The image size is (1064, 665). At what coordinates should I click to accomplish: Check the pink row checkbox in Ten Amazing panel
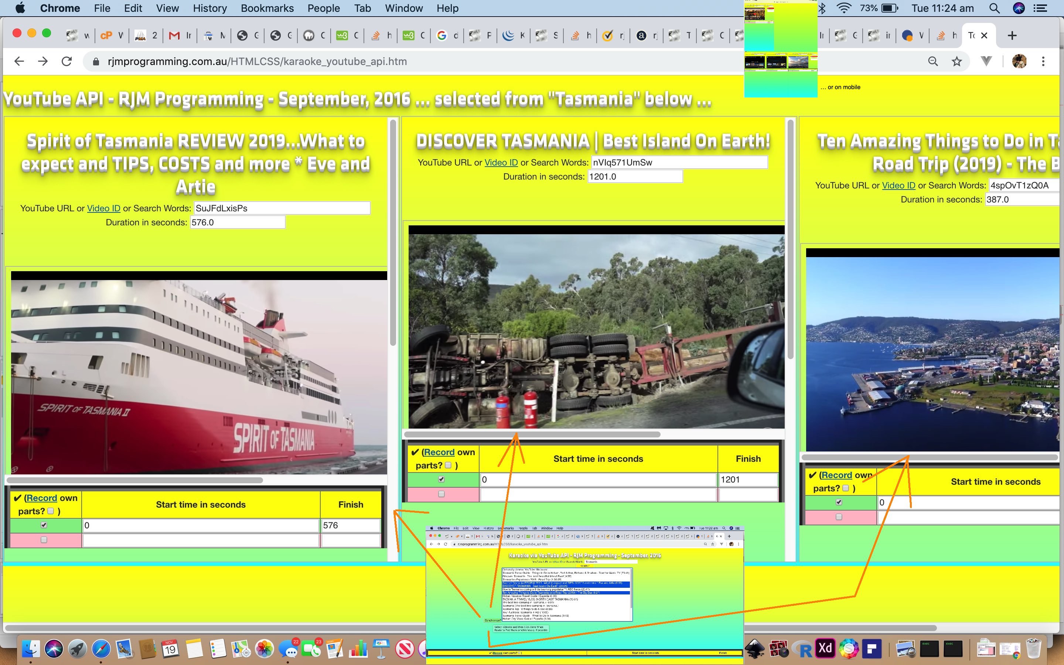point(838,517)
